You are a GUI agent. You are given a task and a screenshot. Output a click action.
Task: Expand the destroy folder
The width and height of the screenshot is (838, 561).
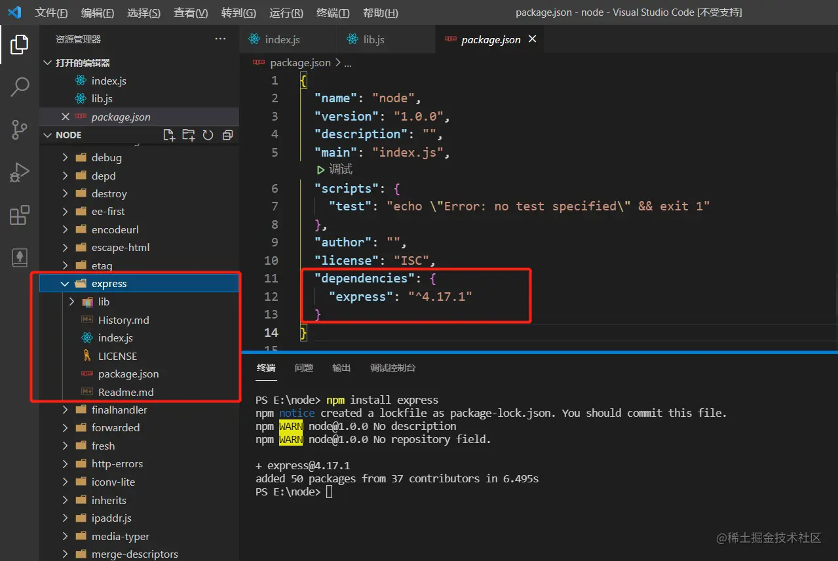point(65,193)
